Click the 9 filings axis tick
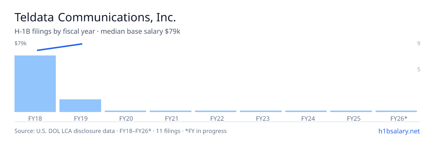 click(419, 43)
